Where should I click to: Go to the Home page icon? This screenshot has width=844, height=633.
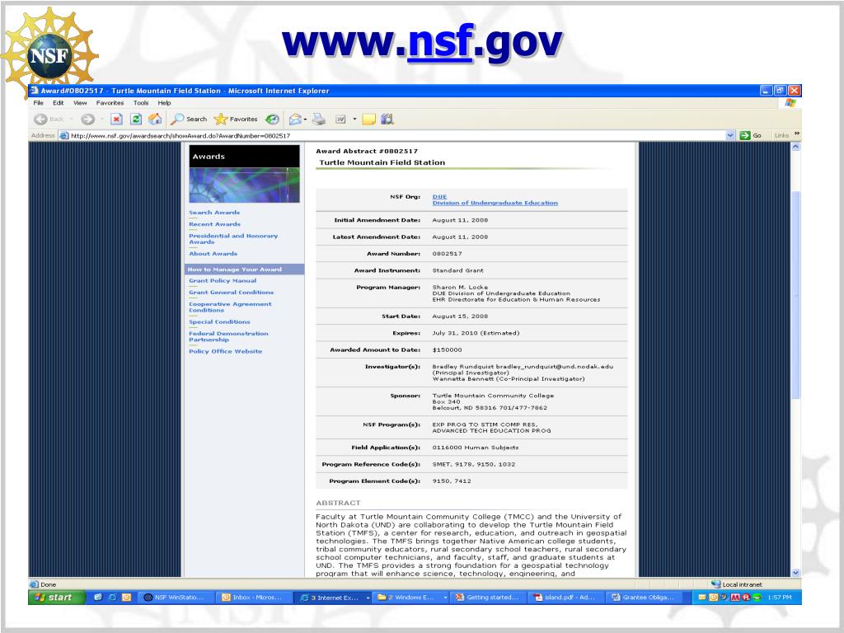point(155,120)
